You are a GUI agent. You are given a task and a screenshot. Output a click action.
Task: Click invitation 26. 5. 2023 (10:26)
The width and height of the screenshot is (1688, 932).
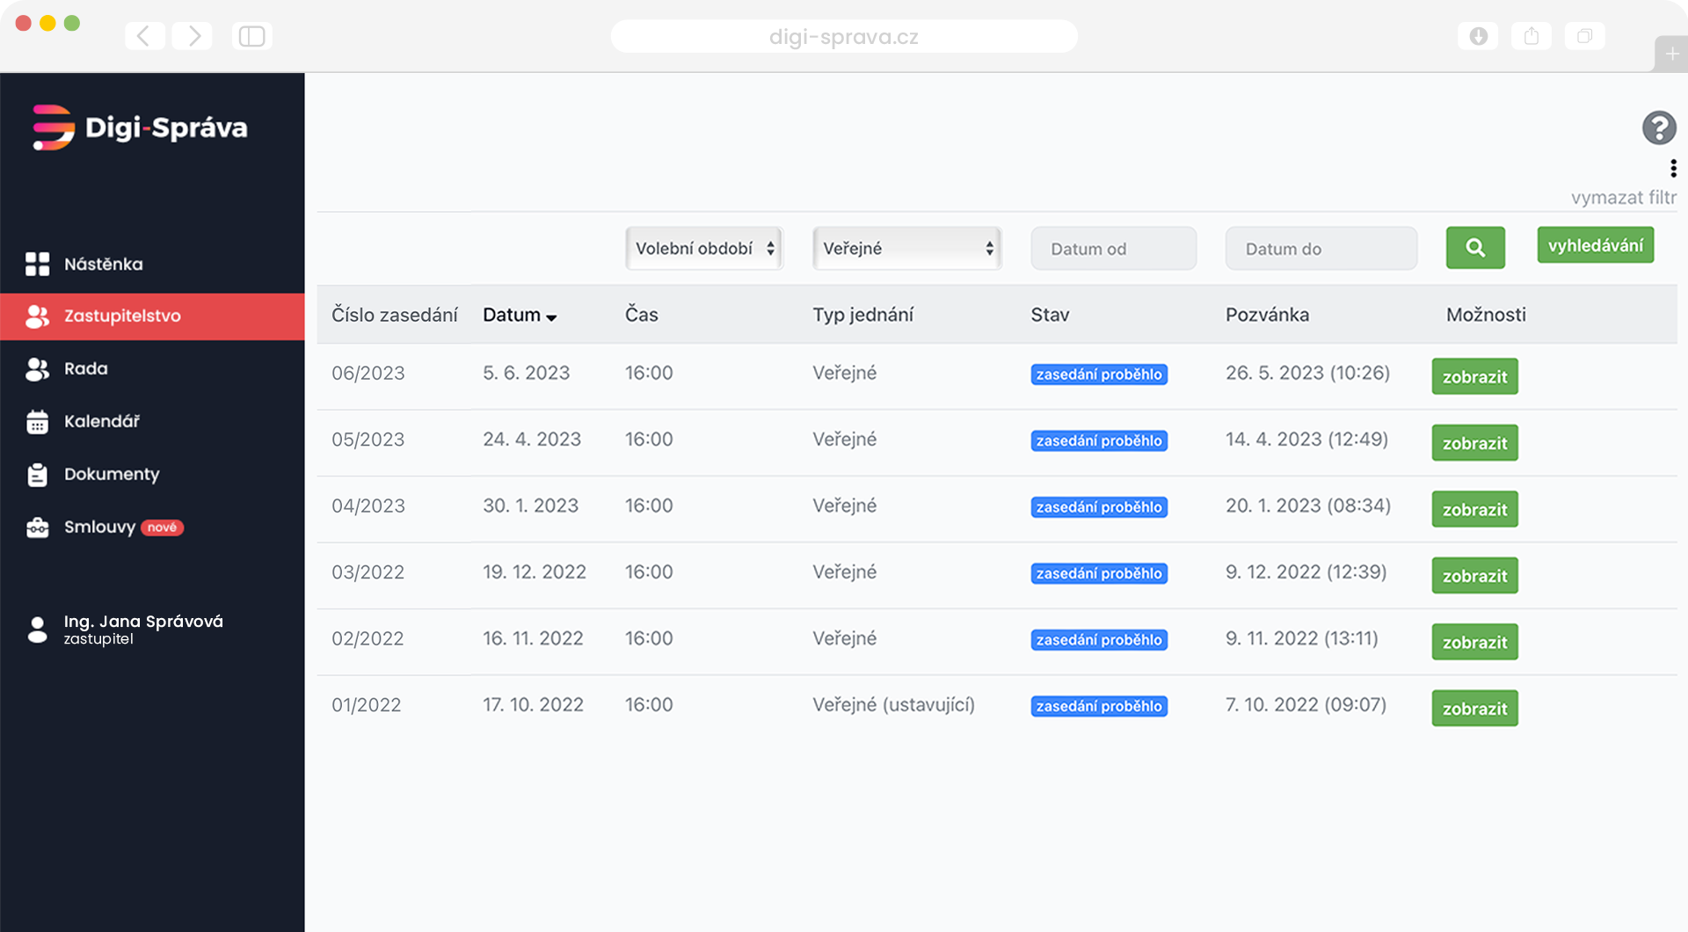pyautogui.click(x=1307, y=373)
